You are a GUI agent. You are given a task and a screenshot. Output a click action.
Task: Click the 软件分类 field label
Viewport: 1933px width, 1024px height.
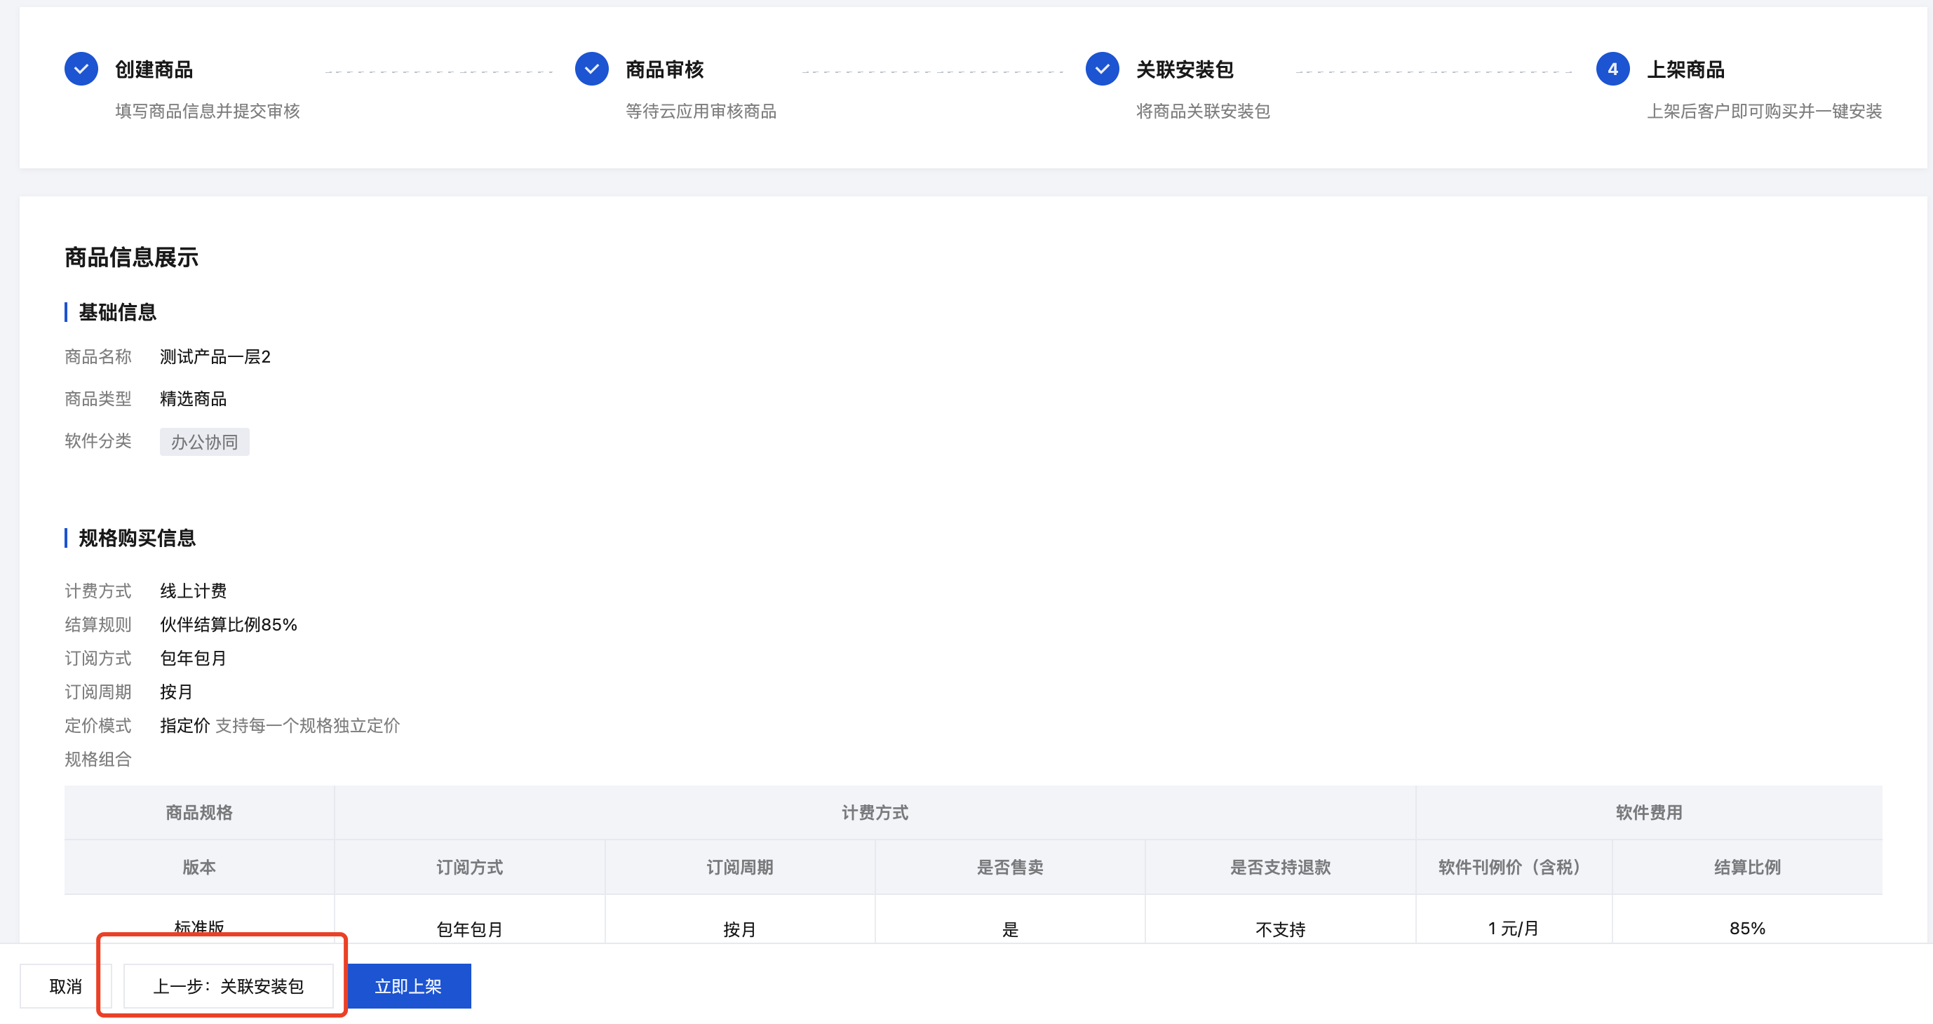tap(97, 440)
